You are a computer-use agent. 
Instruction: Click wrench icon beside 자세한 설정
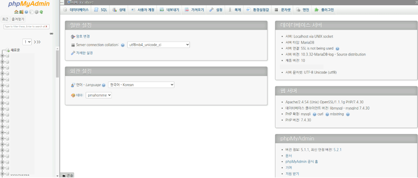pyautogui.click(x=73, y=53)
